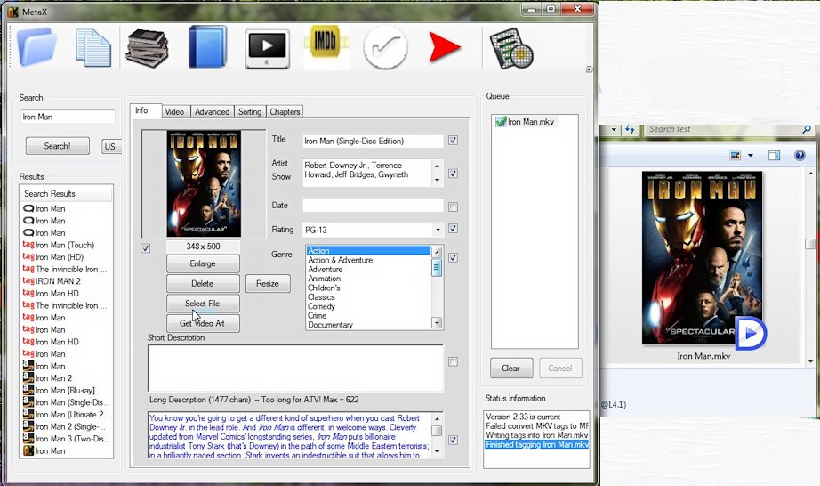This screenshot has height=486, width=820.
Task: Switch to the Chapters tab
Action: tap(285, 112)
